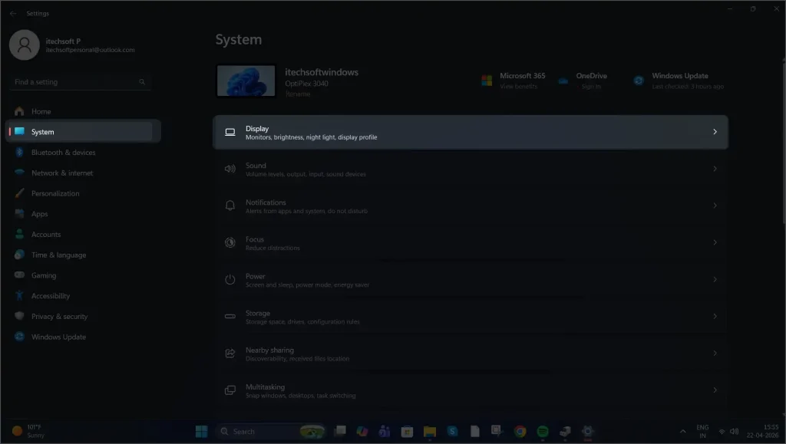Viewport: 786px width, 444px height.
Task: Open File Explorer from the taskbar
Action: coord(430,431)
